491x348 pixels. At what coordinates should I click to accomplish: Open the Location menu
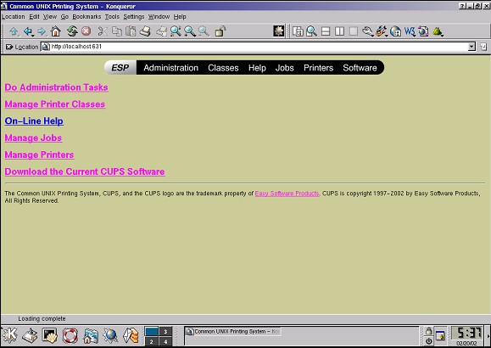pyautogui.click(x=14, y=17)
